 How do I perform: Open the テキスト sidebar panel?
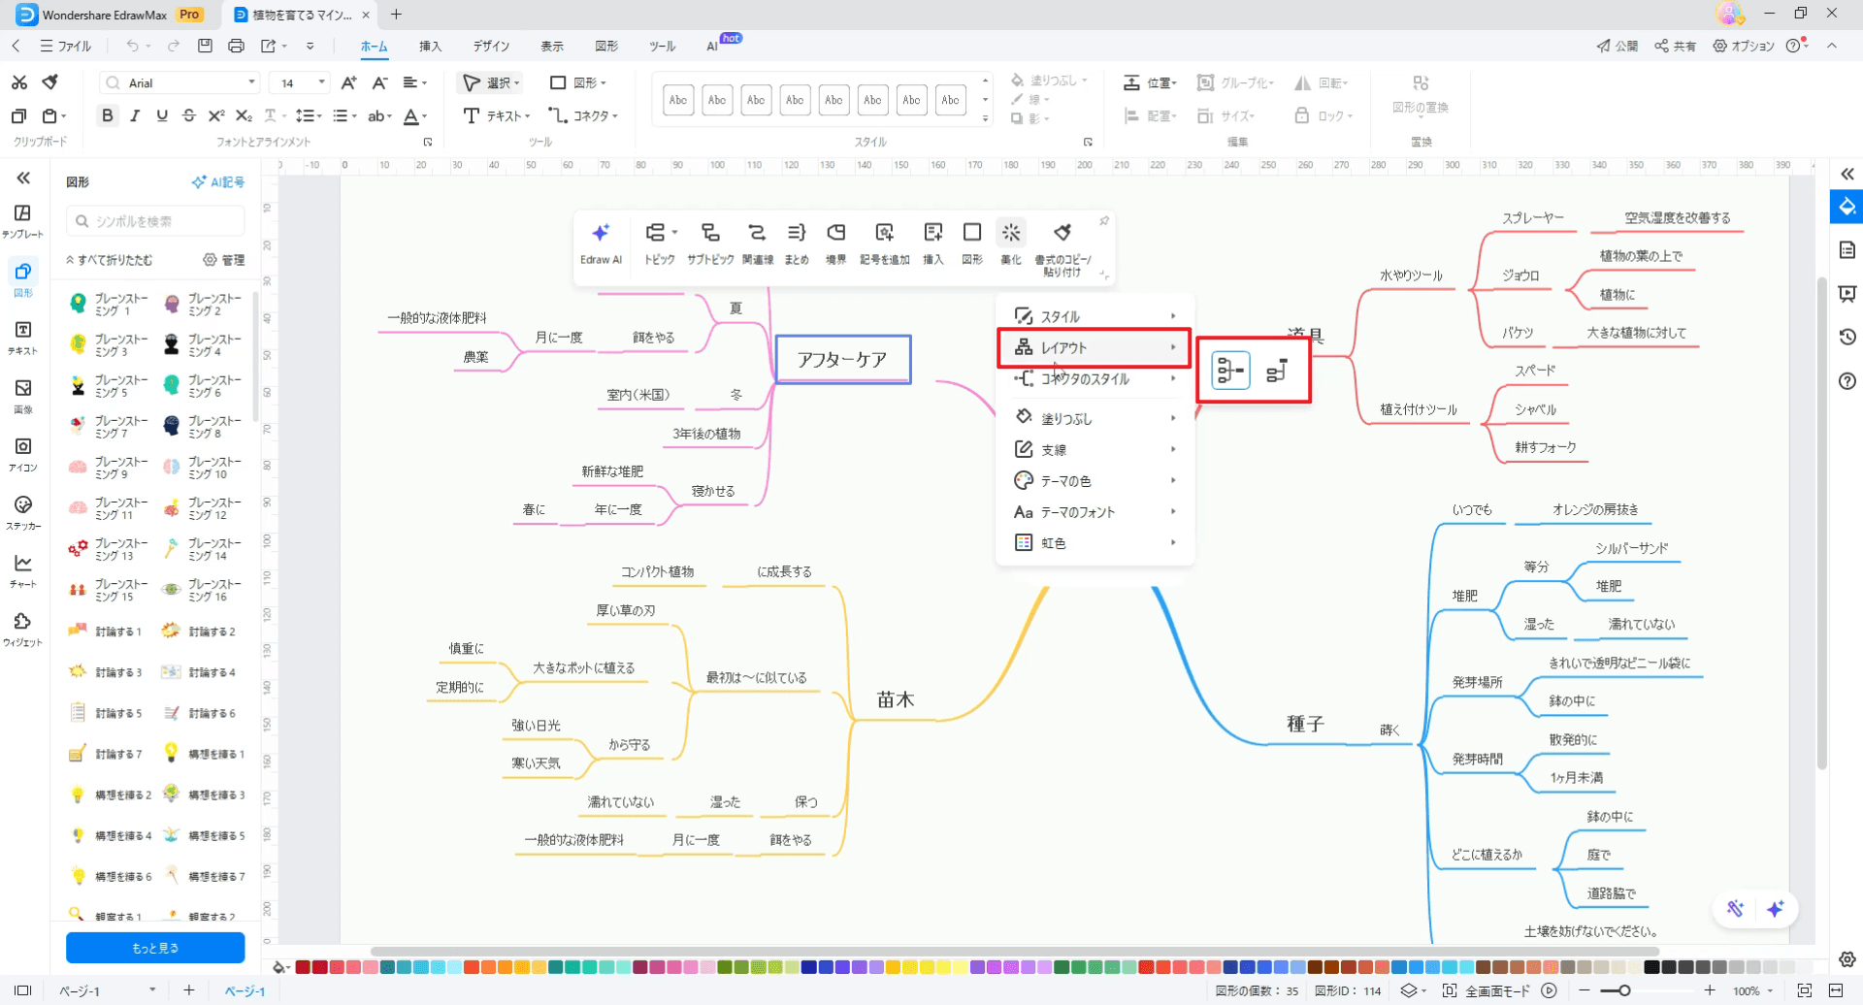coord(23,338)
